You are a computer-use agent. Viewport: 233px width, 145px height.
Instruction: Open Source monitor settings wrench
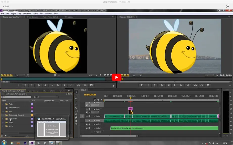[x=101, y=75]
